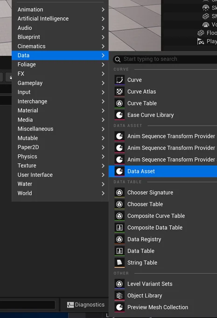
Task: Click the Level Variant Sets icon
Action: (x=119, y=284)
